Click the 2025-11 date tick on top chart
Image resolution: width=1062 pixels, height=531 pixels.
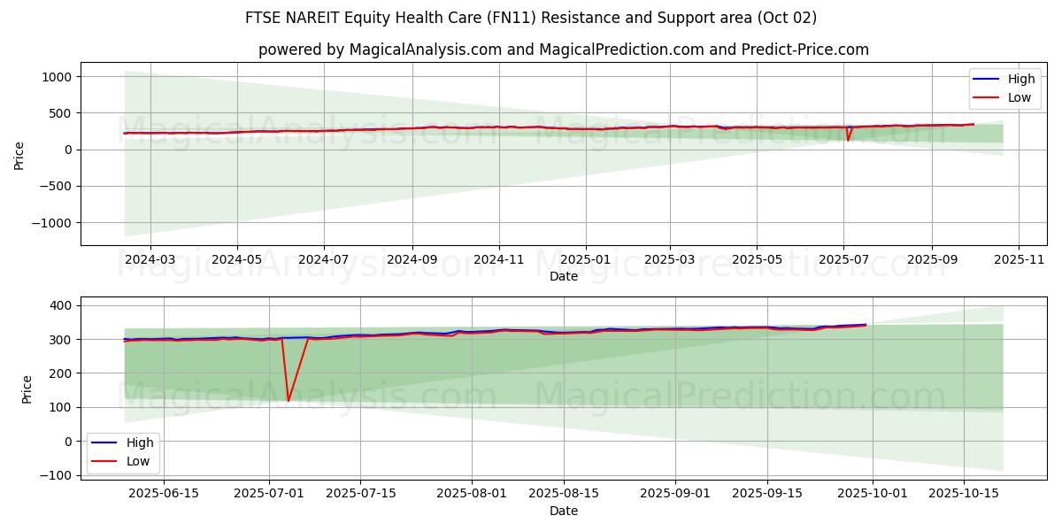[x=1019, y=261]
